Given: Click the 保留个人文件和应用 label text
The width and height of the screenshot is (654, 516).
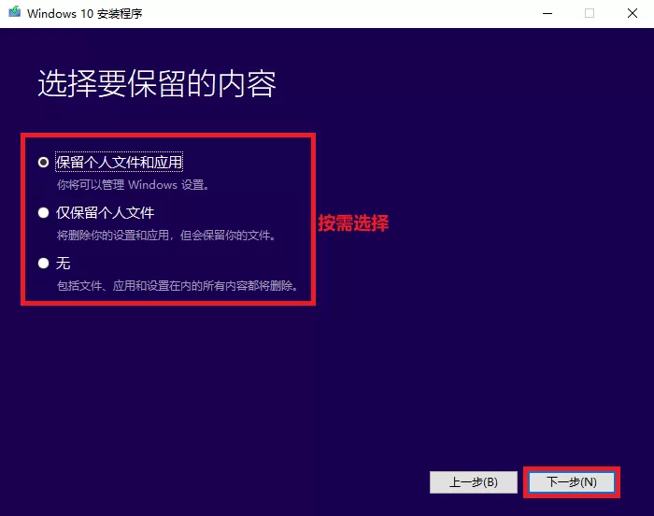Looking at the screenshot, I should coord(120,162).
